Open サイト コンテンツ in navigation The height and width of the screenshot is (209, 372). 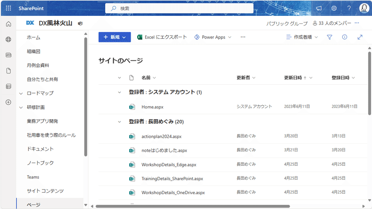point(45,191)
